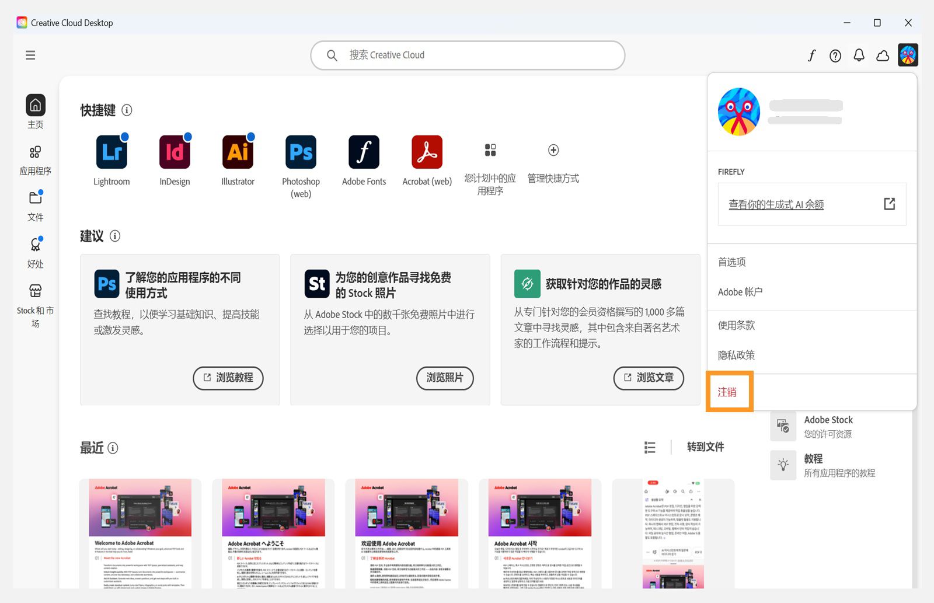The width and height of the screenshot is (934, 603).
Task: Open the Welcome to Adobe Acrobat thumbnail
Action: (140, 534)
